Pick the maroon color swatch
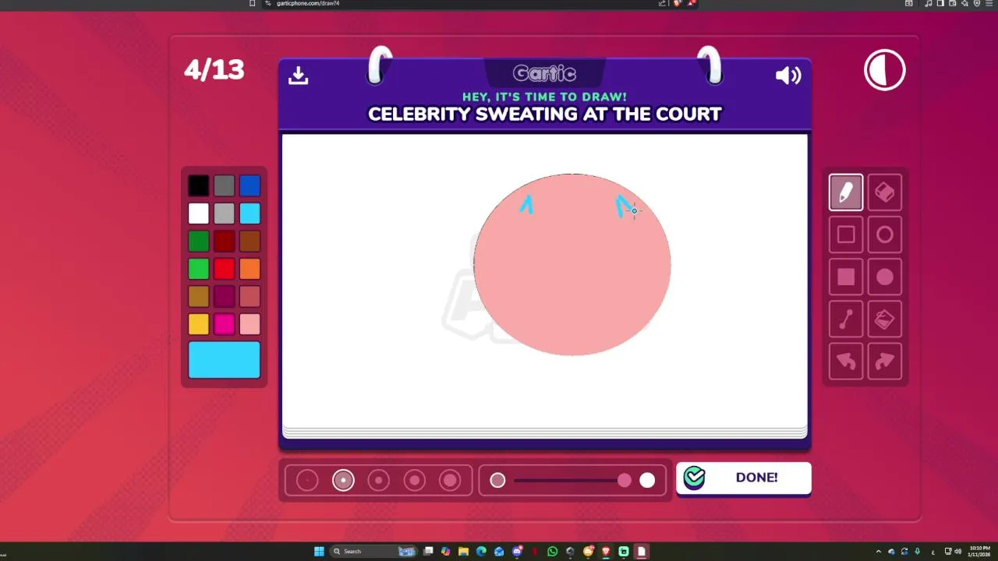Screen dimensions: 998x561 click(224, 297)
